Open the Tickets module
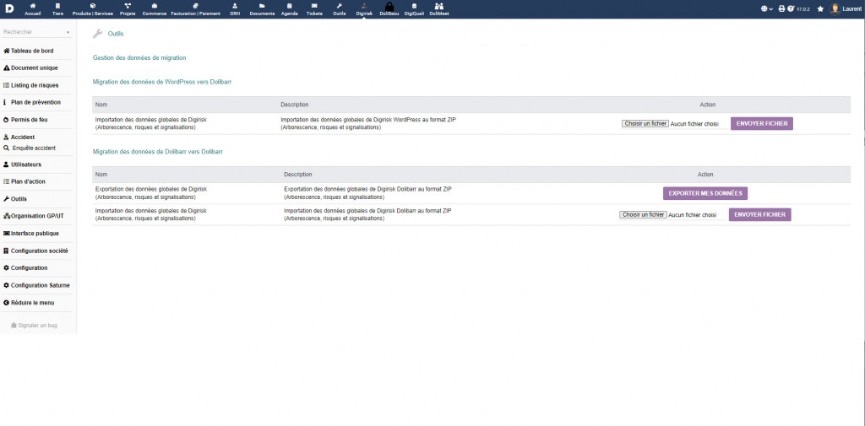This screenshot has height=426, width=865. click(314, 8)
